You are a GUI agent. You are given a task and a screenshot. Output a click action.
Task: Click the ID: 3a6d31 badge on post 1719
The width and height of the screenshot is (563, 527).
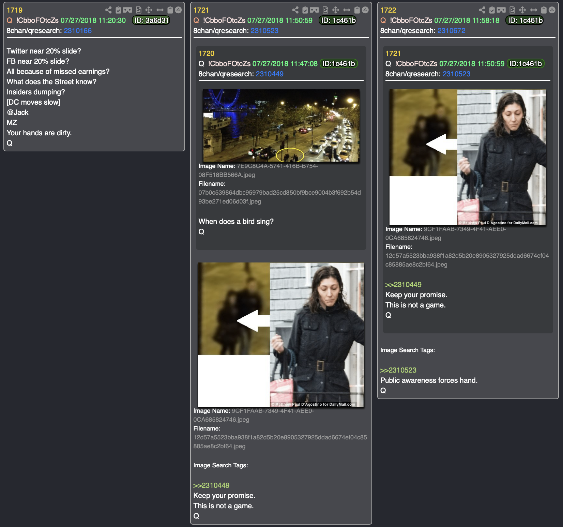151,20
